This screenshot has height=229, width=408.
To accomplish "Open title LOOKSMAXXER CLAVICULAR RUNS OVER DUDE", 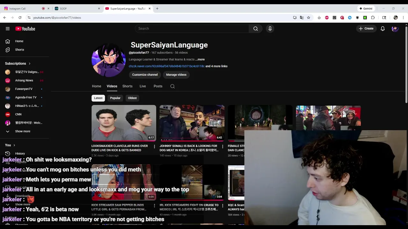I will (120, 148).
